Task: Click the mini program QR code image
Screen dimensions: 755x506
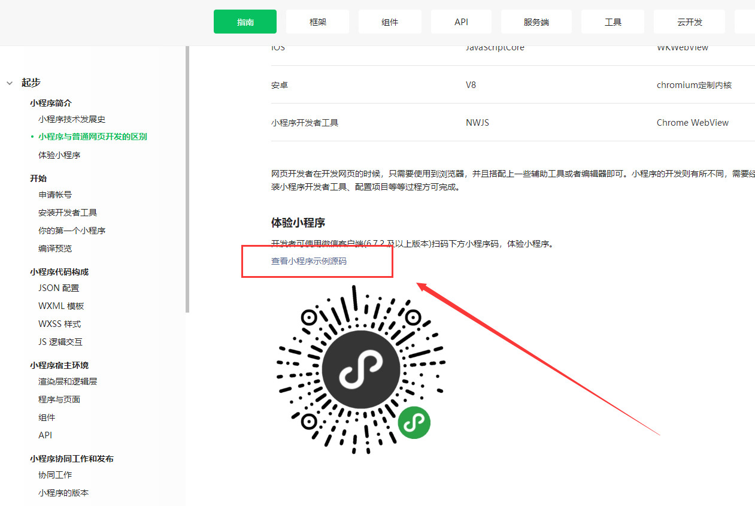Action: (x=361, y=369)
